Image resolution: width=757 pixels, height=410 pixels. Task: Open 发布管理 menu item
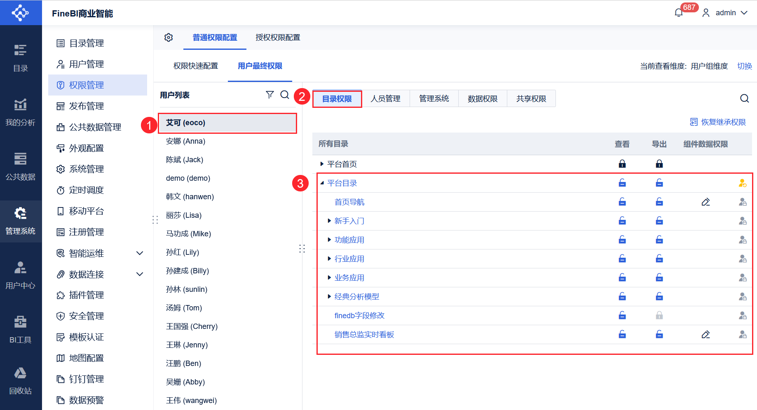(98, 106)
